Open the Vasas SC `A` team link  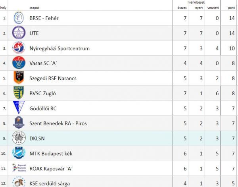[x=43, y=63]
